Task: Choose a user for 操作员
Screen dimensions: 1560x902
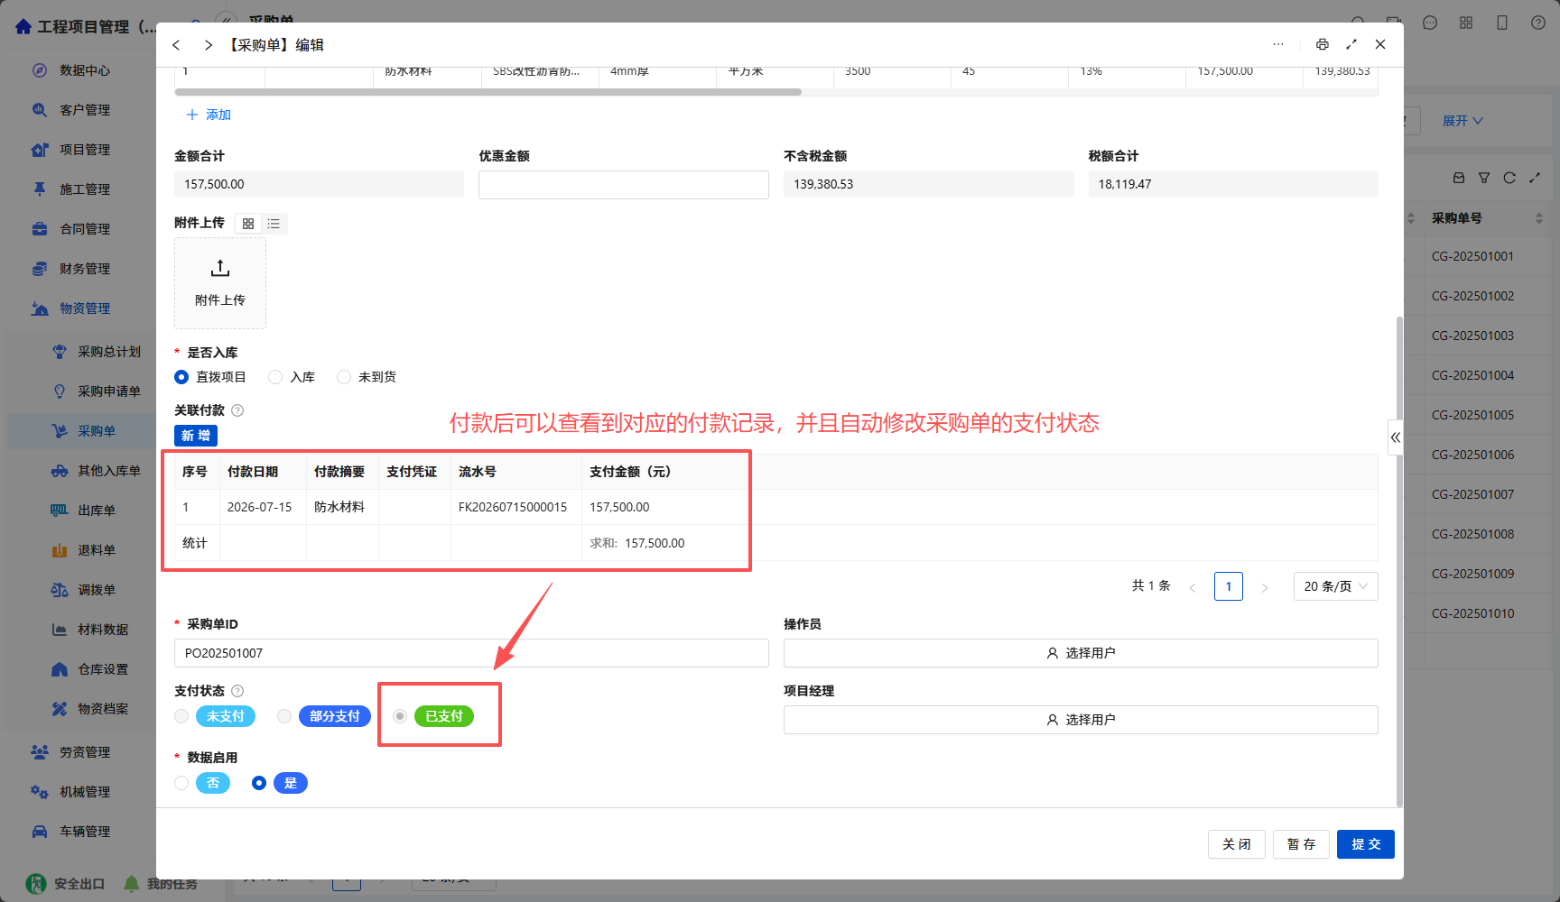Action: (1081, 653)
